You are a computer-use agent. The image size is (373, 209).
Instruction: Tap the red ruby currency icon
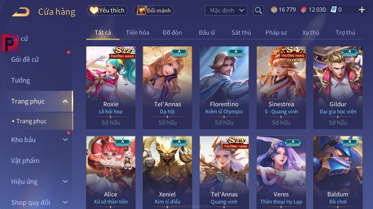point(304,10)
